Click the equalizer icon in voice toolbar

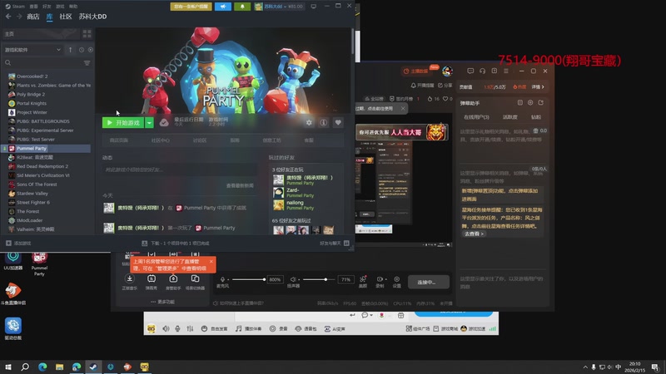tap(190, 328)
